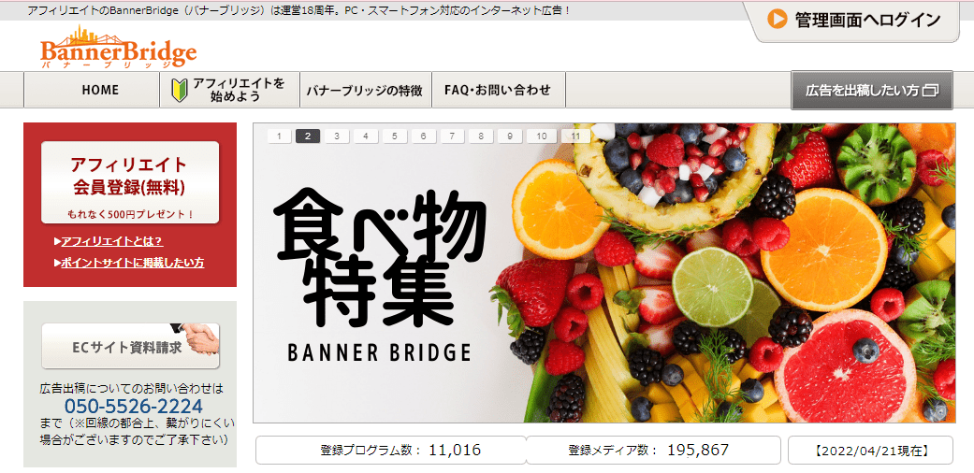Click the phone number 050-5526-2224

133,407
